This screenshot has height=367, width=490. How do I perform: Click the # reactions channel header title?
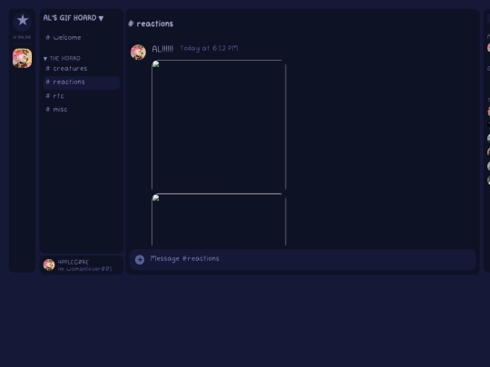[x=151, y=24]
